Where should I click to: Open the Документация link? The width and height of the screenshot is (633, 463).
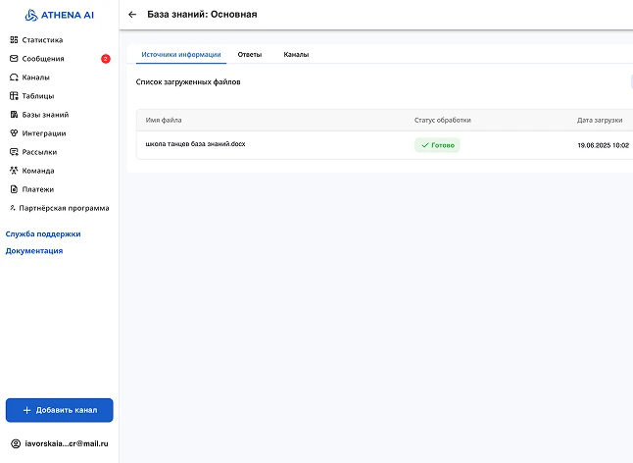(x=34, y=251)
